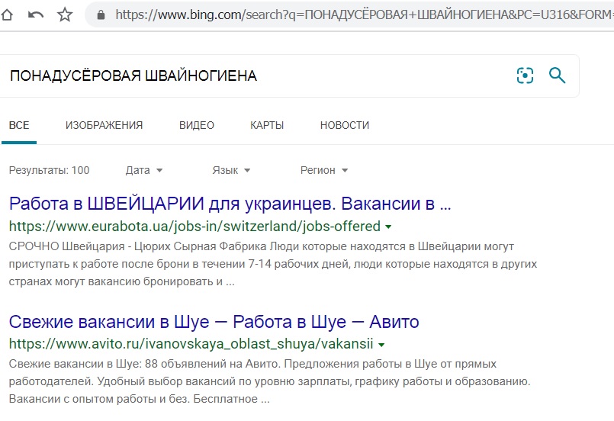View site security via padlock icon
Image resolution: width=614 pixels, height=421 pixels.
click(x=101, y=15)
